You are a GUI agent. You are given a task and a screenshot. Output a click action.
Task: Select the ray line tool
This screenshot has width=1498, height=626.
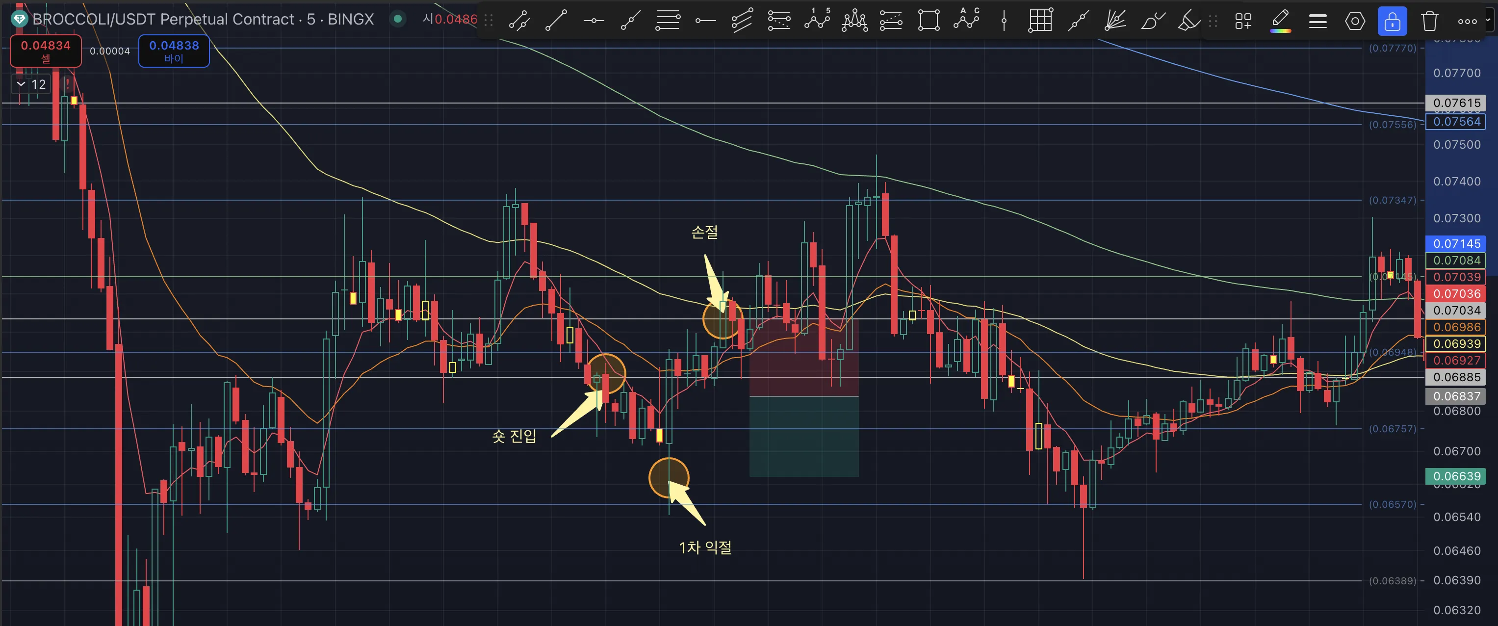[x=630, y=21]
